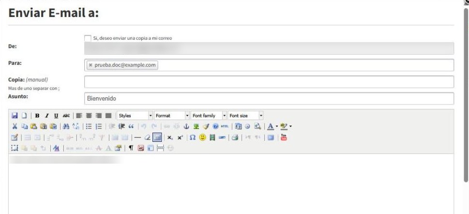Cut selection with scissors icon
469x214 pixels.
[x=15, y=126]
